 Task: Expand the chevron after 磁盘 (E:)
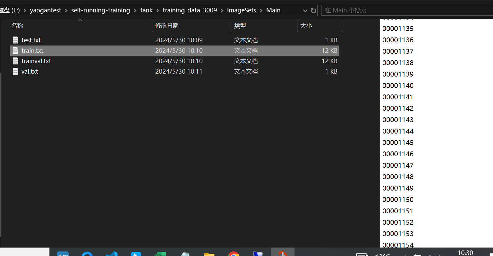(x=25, y=10)
